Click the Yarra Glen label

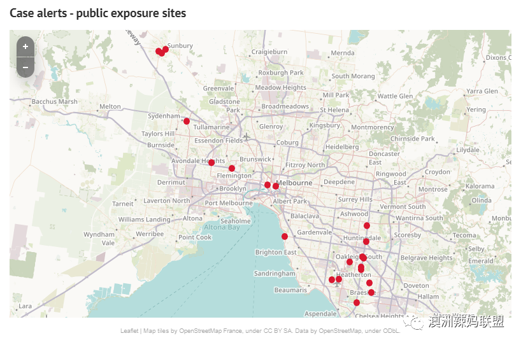482,91
